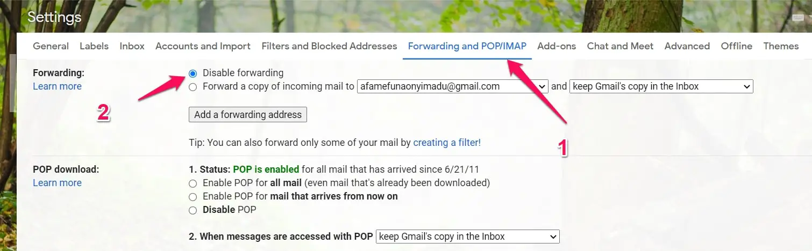Switch to the Themes tab
The height and width of the screenshot is (251, 812).
(x=781, y=46)
